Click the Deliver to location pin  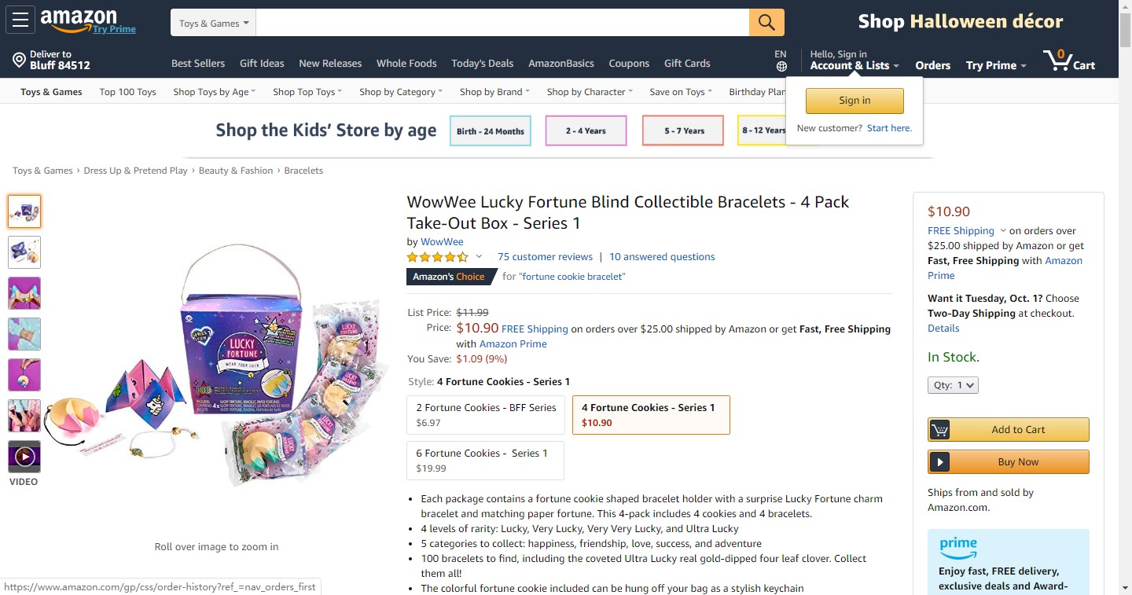20,61
